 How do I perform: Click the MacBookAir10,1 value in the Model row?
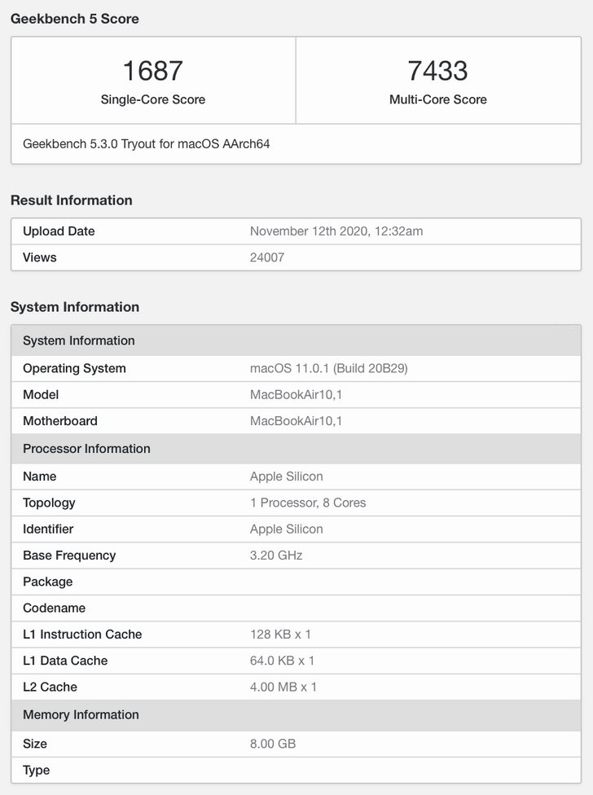pos(296,395)
